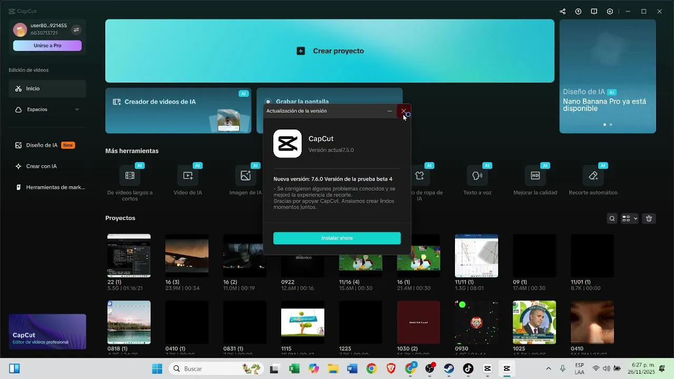Open Crear con IA sidebar item
The image size is (674, 379).
pyautogui.click(x=47, y=166)
